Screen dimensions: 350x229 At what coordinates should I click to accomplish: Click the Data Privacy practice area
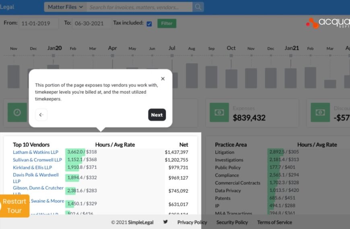coord(228,190)
